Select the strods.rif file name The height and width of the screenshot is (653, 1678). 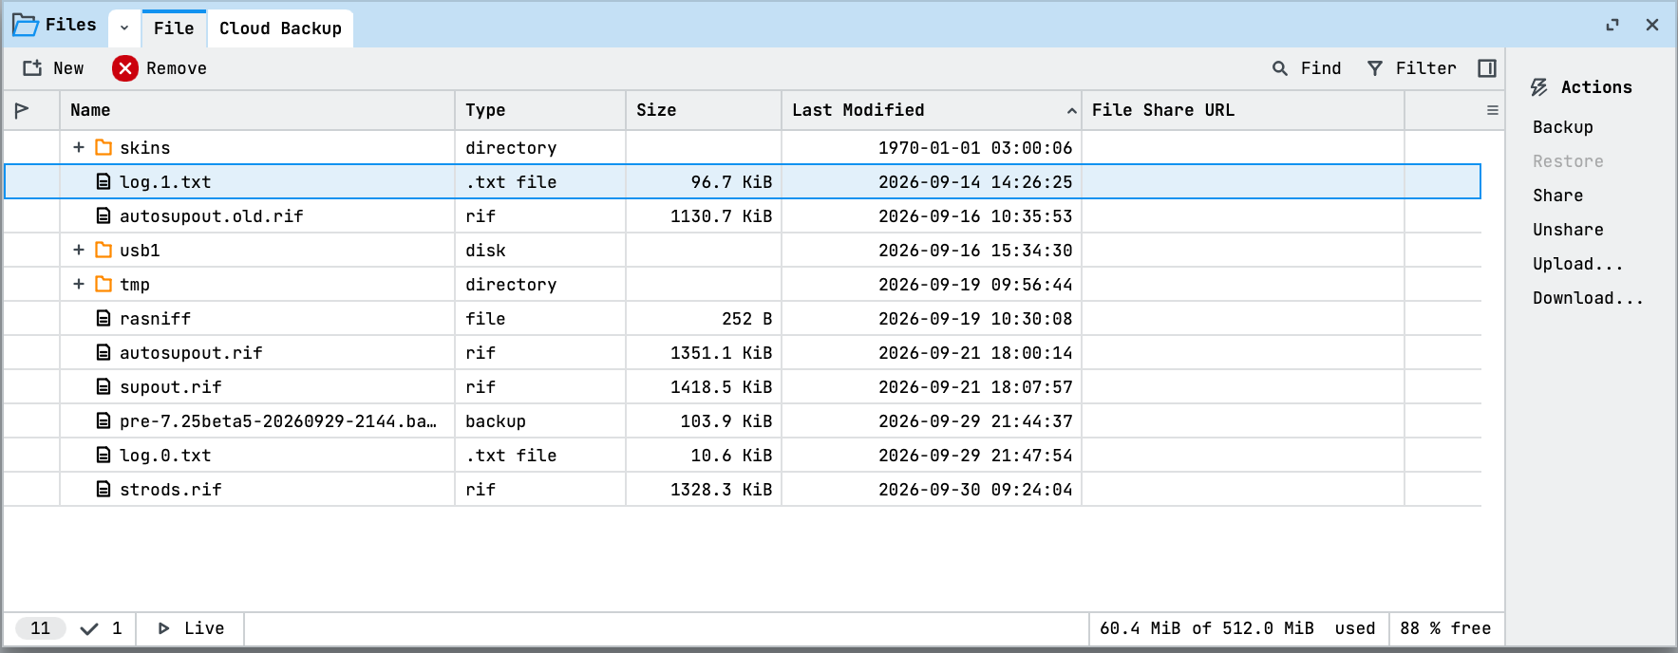click(170, 490)
